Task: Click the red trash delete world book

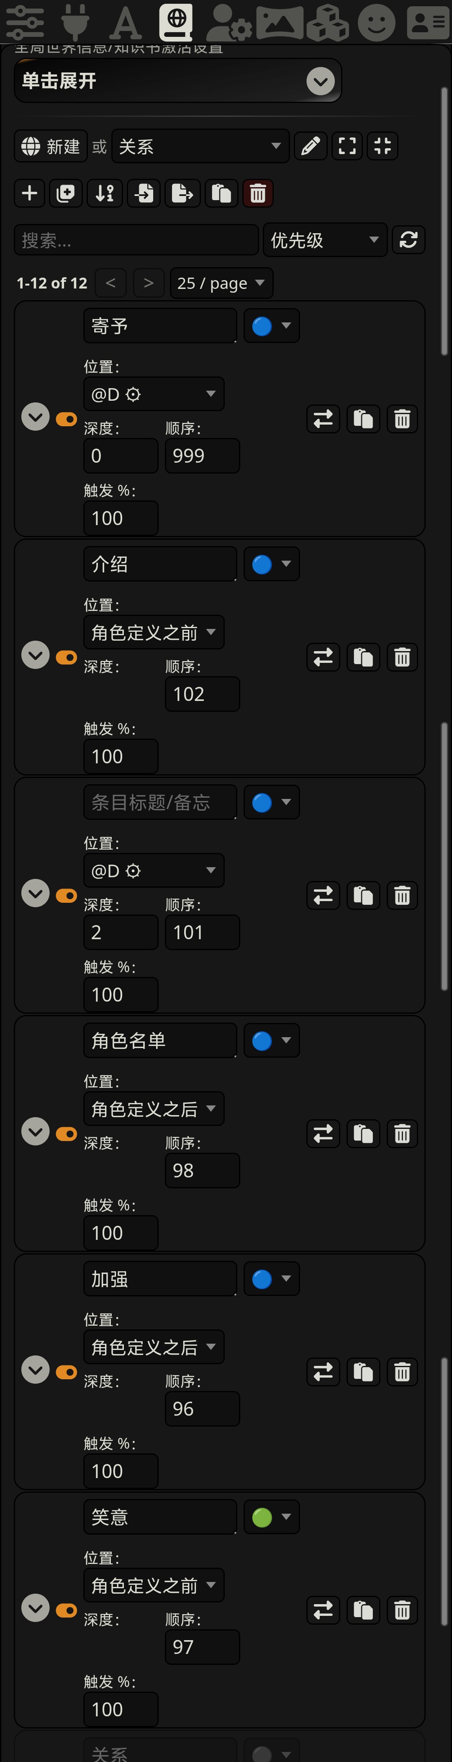Action: tap(258, 193)
